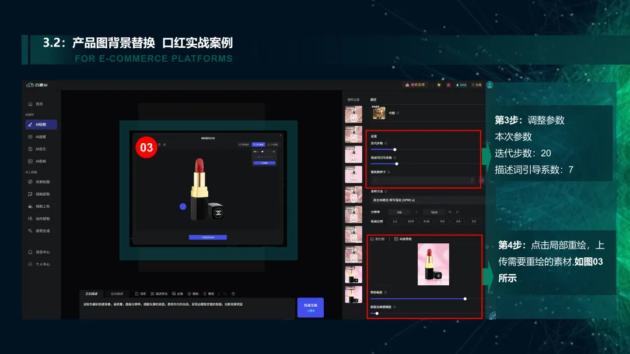Screen dimensions: 630x354
Task: Click the 高校合作 button in top bar
Action: (x=415, y=85)
